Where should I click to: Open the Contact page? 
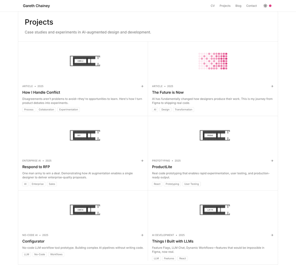point(251,6)
